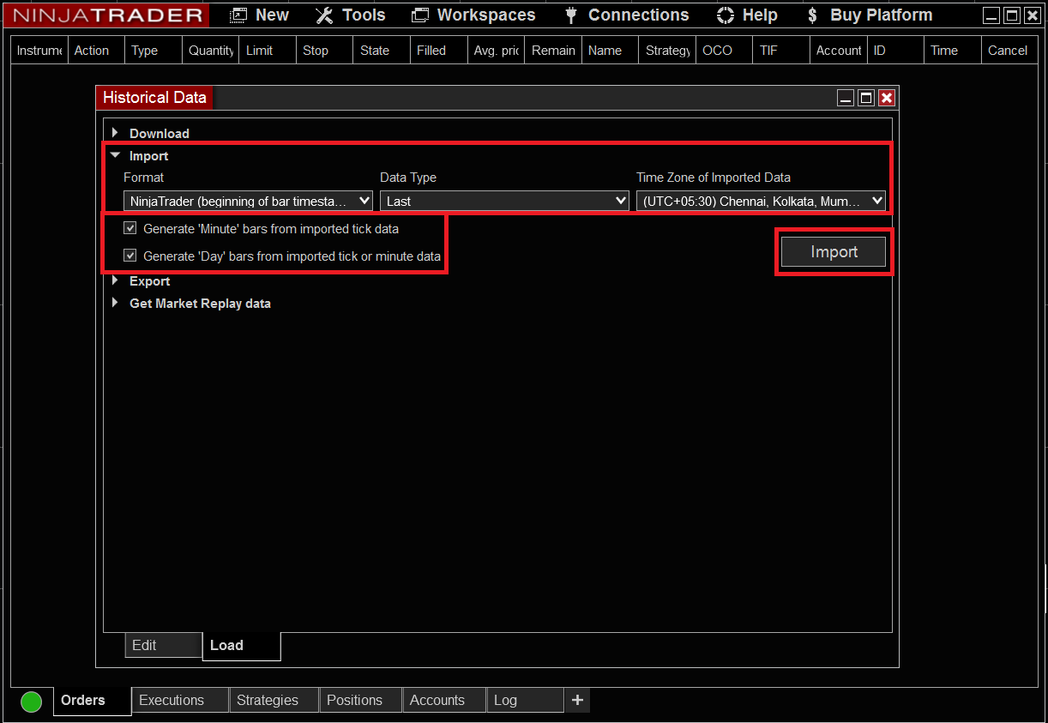Click the State column header
The width and height of the screenshot is (1048, 723).
382,51
